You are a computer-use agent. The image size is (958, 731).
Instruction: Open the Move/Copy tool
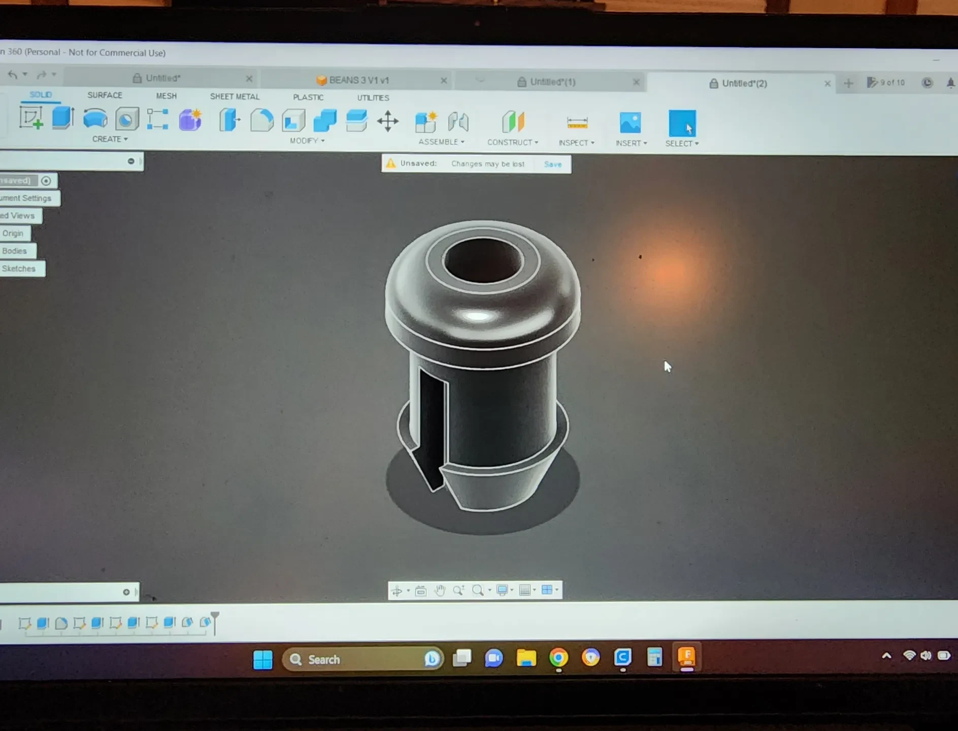click(x=388, y=122)
